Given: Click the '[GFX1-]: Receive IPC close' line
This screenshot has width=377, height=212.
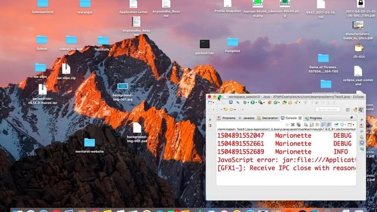Looking at the screenshot, I should click(x=286, y=168).
